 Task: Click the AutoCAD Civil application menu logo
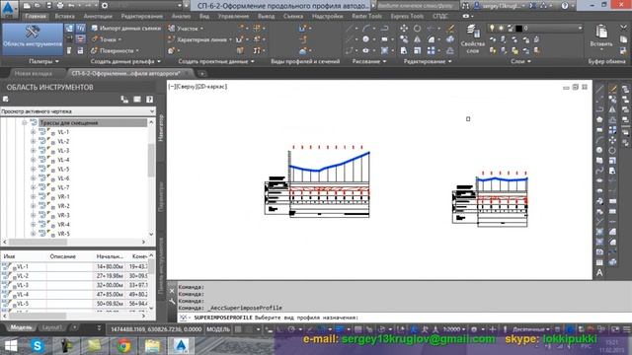(x=9, y=8)
